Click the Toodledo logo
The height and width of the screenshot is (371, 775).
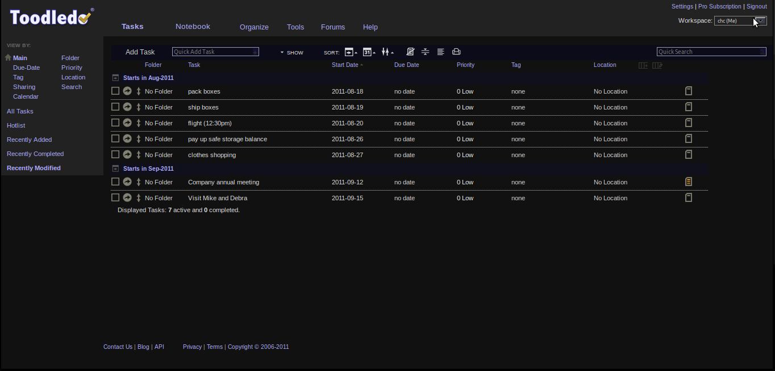(51, 18)
